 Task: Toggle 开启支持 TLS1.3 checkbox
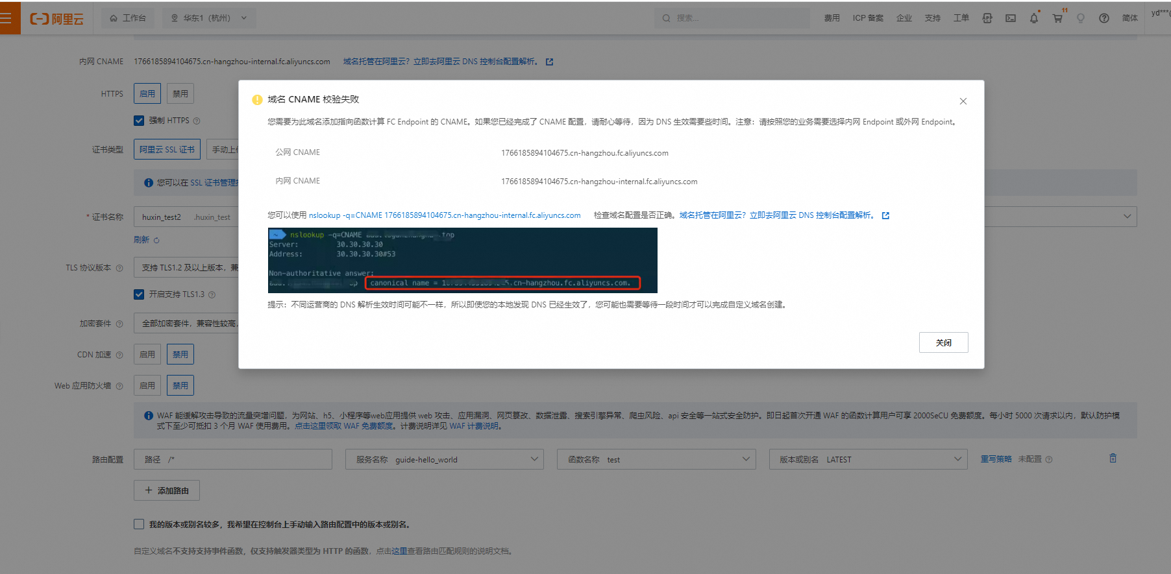pos(139,294)
